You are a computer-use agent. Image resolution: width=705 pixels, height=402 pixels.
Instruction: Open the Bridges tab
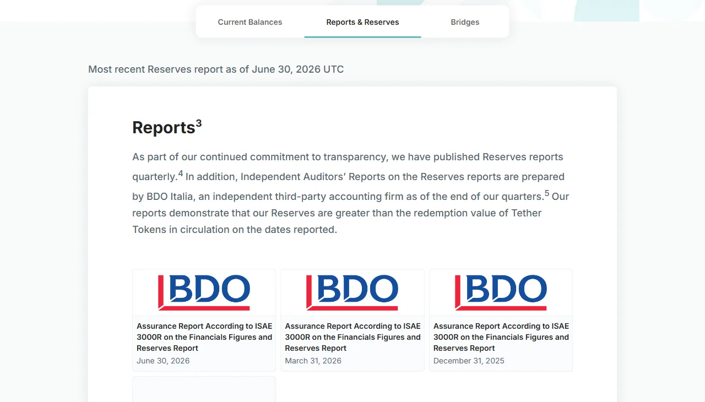(x=465, y=23)
